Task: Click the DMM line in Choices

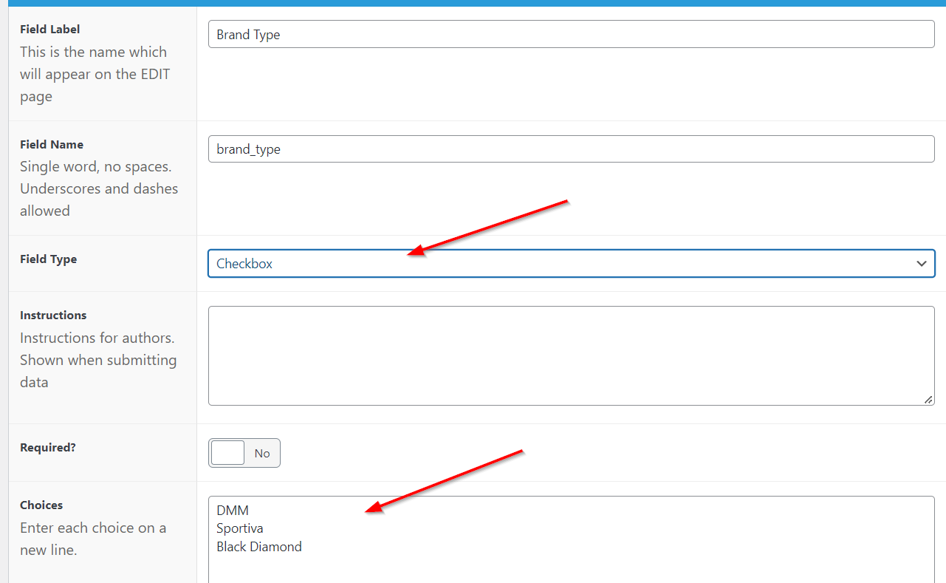Action: 233,511
